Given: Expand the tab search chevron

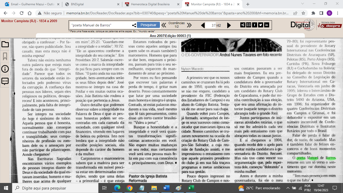Looking at the screenshot, I should [x=303, y=4].
